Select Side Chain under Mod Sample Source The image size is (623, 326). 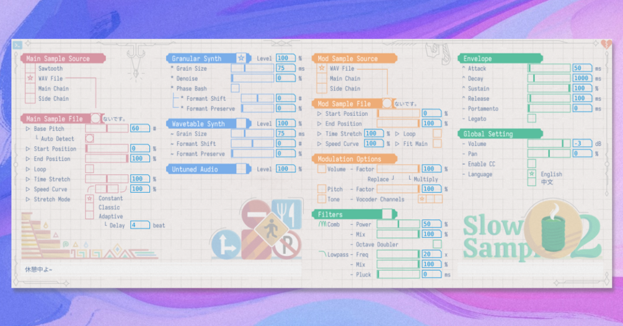[322, 88]
